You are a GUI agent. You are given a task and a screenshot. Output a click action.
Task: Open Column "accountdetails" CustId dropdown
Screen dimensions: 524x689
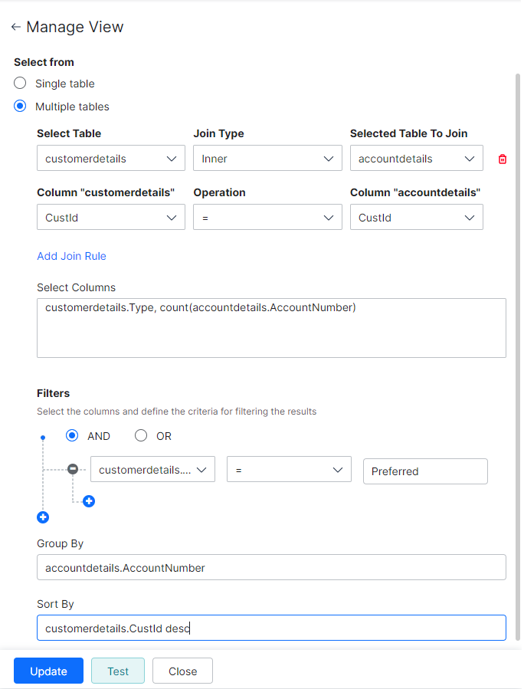416,218
